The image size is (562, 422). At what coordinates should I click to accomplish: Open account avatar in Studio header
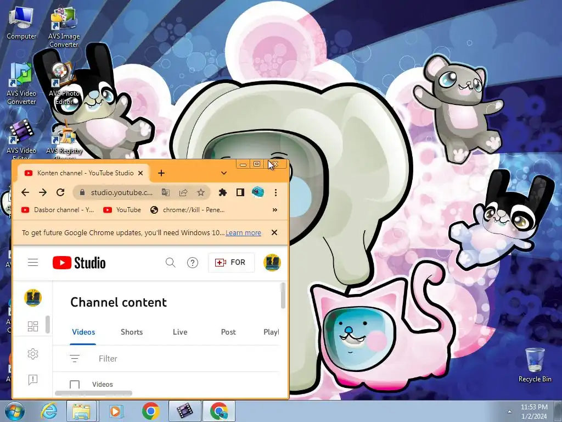pos(272,263)
